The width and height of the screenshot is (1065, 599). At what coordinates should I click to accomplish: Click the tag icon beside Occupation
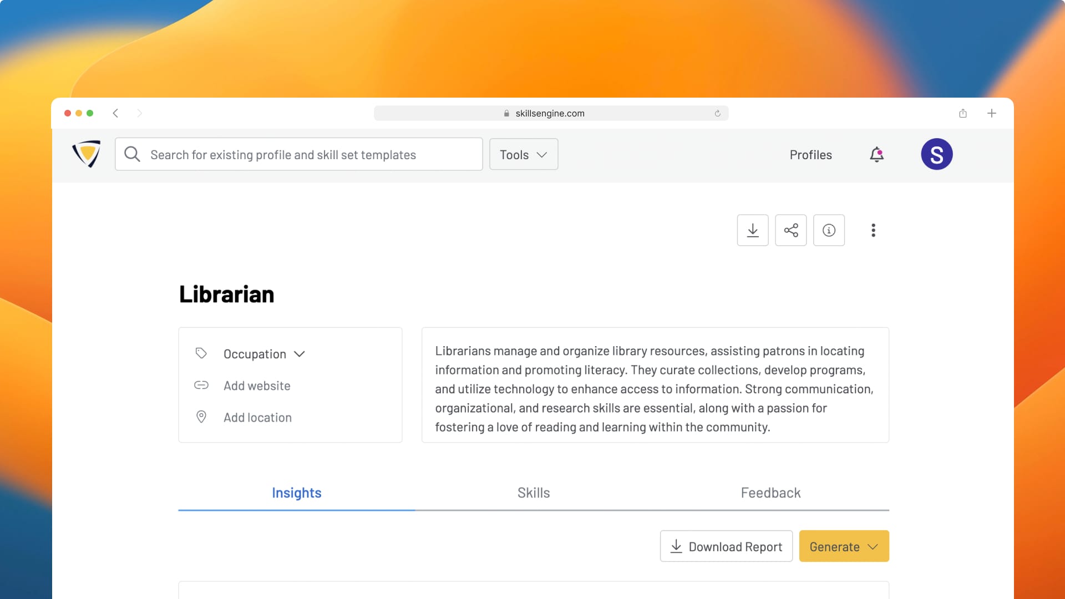point(201,353)
